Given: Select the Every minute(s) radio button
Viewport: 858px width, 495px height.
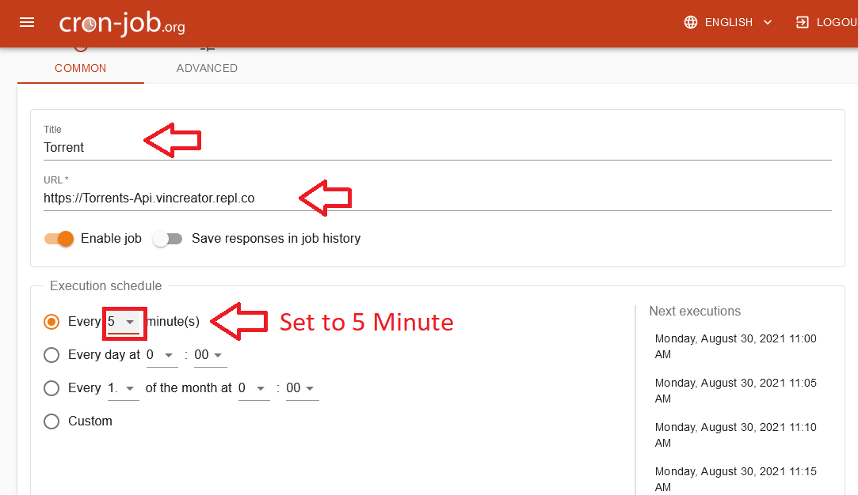Looking at the screenshot, I should click(51, 322).
